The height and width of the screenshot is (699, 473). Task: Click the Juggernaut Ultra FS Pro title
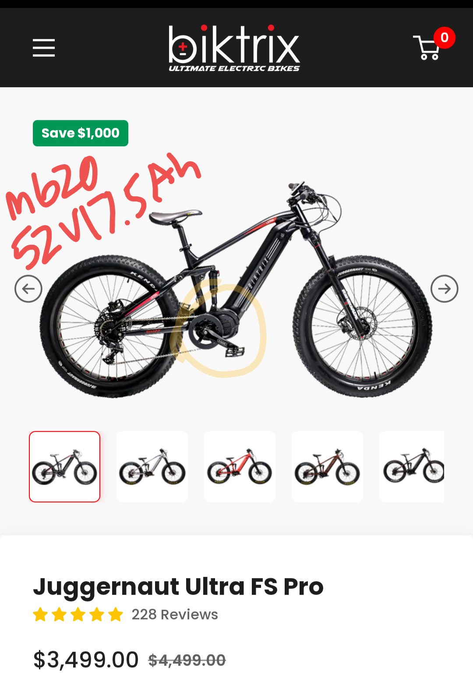point(178,586)
